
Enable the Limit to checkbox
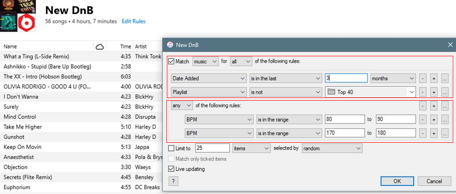pyautogui.click(x=171, y=148)
